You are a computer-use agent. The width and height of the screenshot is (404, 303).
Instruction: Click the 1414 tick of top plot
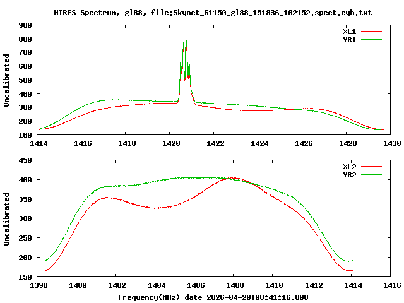coord(39,143)
